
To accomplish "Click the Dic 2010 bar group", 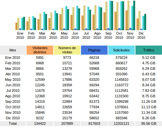I will click(141, 20).
